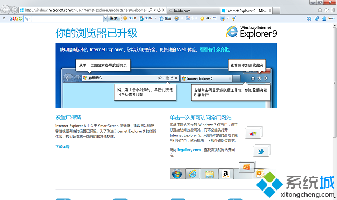Click the magnifier search icon in address bar
The height and width of the screenshot is (200, 337).
[x=151, y=10]
